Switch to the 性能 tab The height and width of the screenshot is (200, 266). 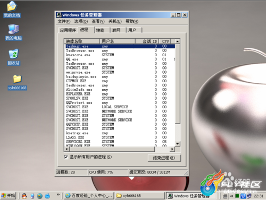coord(102,30)
